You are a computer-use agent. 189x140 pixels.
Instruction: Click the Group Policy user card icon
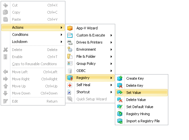coord(70,63)
